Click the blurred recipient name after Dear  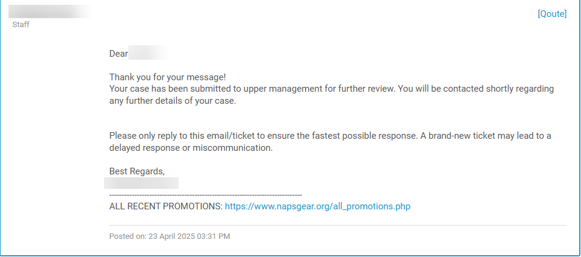click(148, 54)
